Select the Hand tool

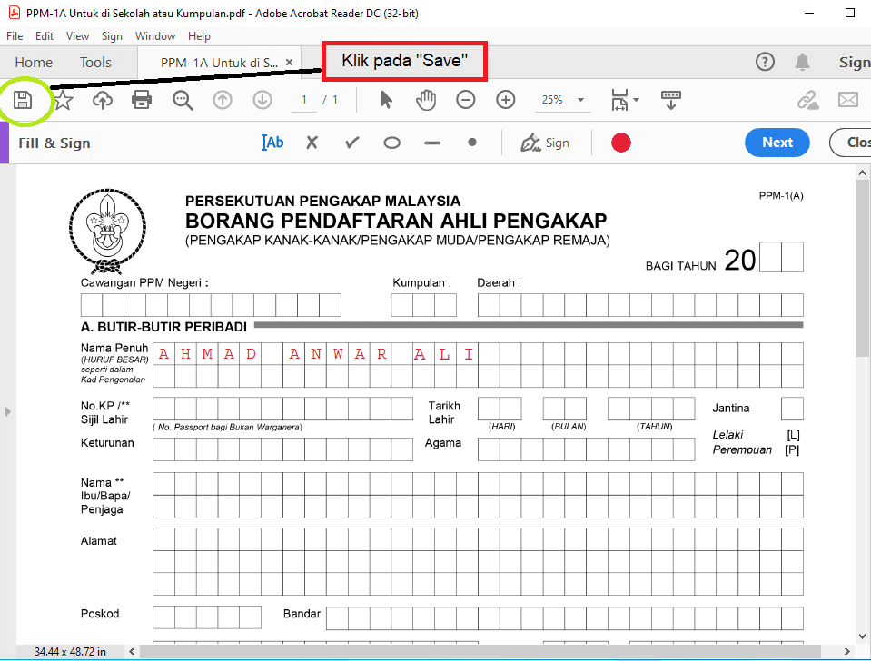(426, 100)
